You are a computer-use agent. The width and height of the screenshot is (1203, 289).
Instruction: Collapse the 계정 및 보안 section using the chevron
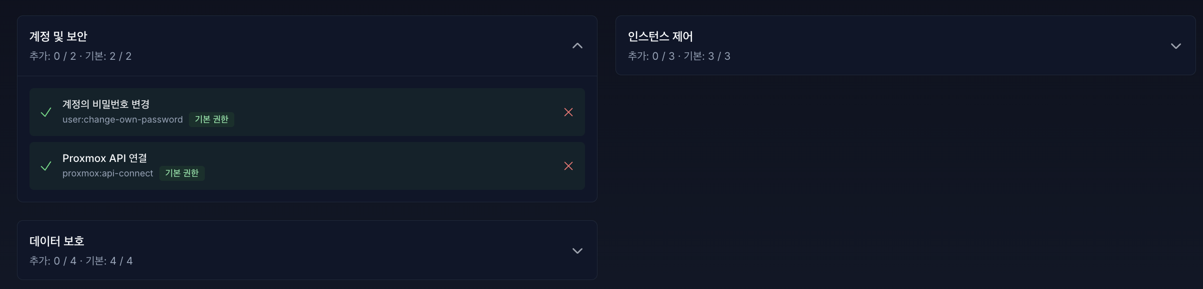[577, 45]
